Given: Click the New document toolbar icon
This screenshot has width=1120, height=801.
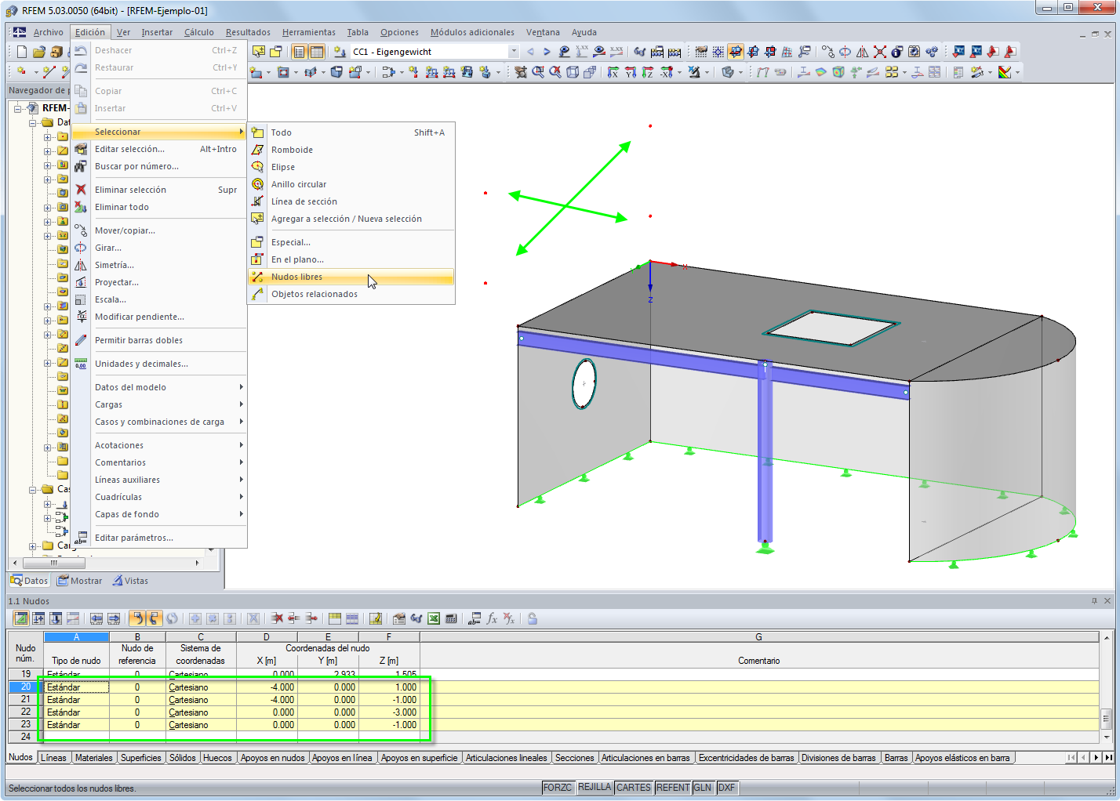Looking at the screenshot, I should pyautogui.click(x=21, y=52).
